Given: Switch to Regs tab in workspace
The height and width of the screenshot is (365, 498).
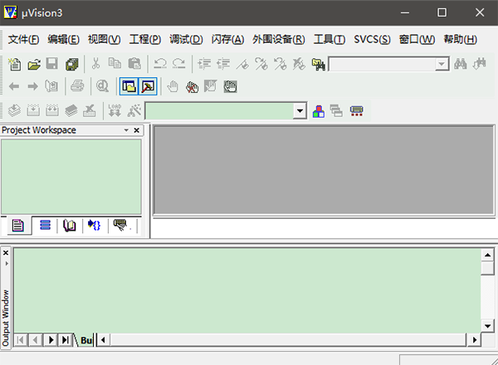Looking at the screenshot, I should 45,226.
